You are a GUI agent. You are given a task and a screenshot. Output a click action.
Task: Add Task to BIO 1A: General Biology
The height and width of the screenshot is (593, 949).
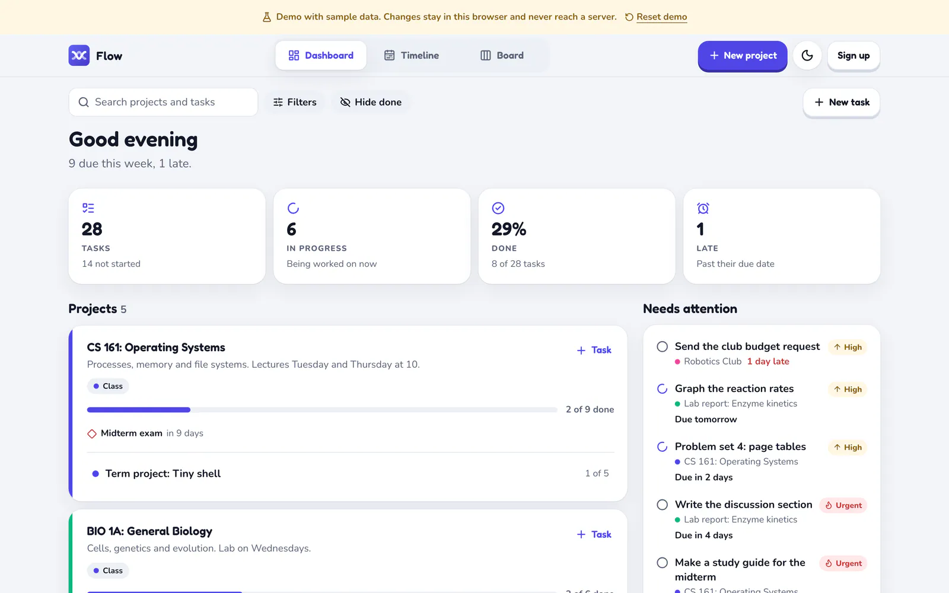click(594, 534)
